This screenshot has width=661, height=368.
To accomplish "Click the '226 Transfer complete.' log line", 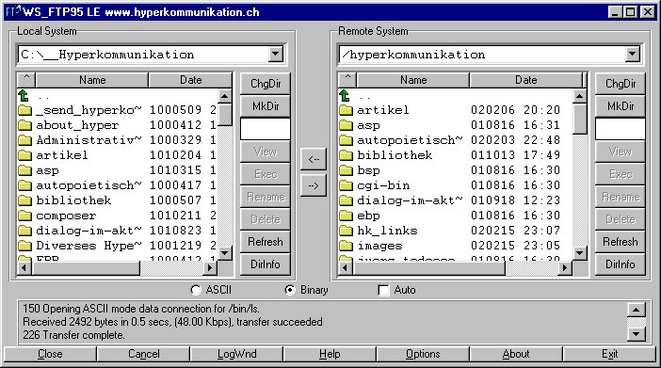I will click(73, 335).
